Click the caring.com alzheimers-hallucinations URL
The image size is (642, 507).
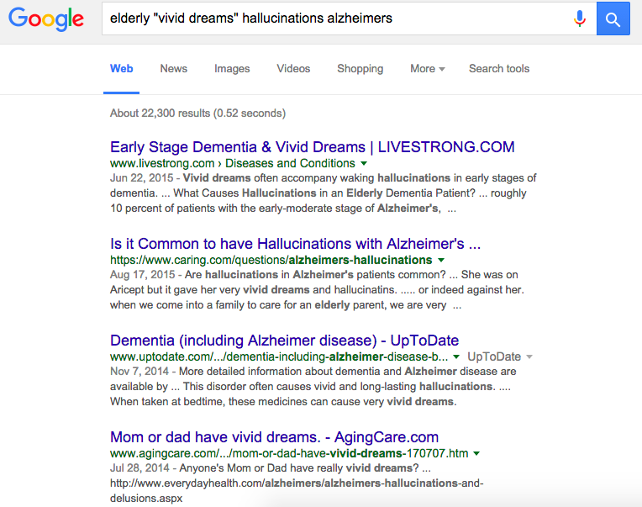tap(271, 260)
